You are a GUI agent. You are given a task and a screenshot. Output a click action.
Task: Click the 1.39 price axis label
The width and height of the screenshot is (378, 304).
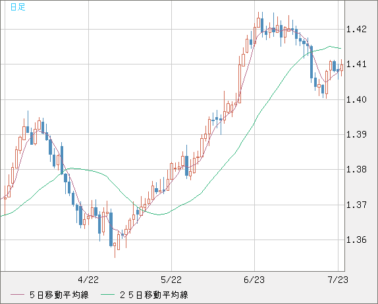(x=356, y=134)
